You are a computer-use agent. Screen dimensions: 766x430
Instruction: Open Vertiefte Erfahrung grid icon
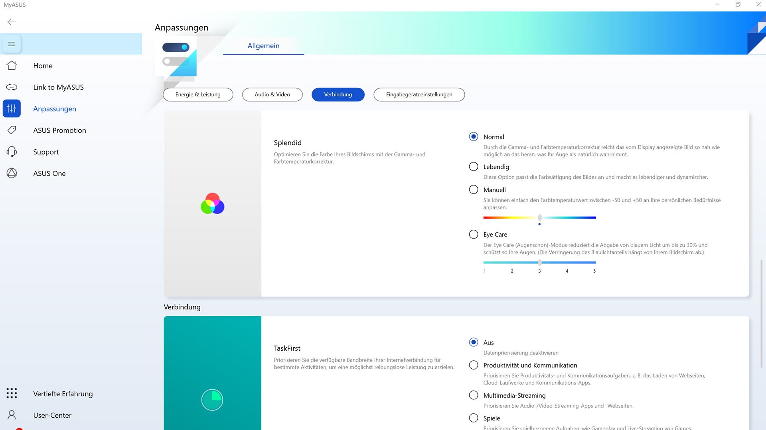tap(12, 393)
